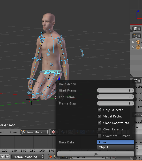Click frame 120 on the timeline

[x=5, y=151]
